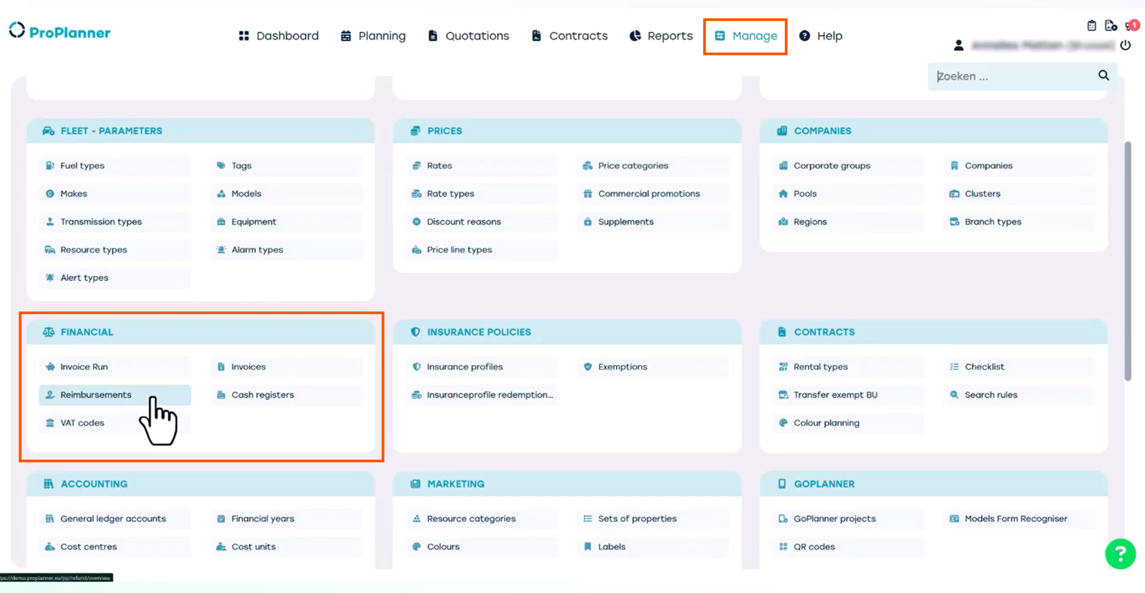This screenshot has width=1145, height=593.
Task: Click the ProPlanner logo
Action: [x=60, y=32]
